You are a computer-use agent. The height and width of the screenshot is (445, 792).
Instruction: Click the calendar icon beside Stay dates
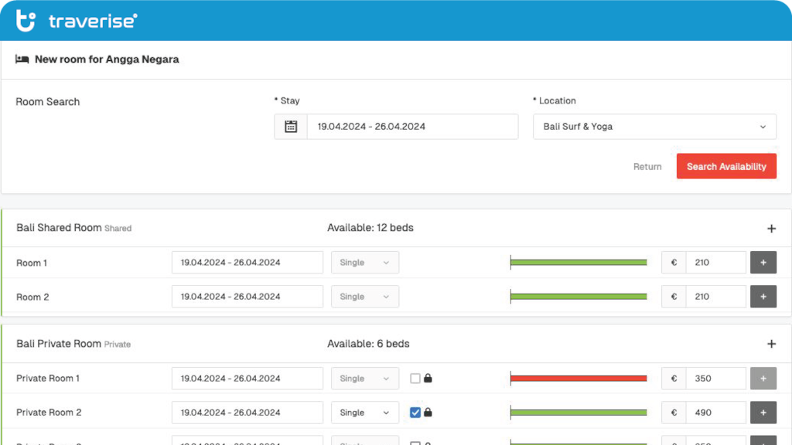(x=291, y=127)
